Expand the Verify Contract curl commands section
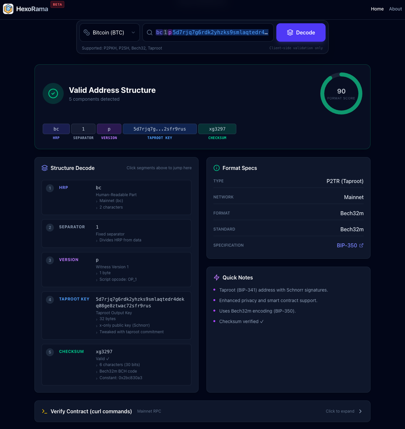This screenshot has height=429, width=405. tap(202, 411)
